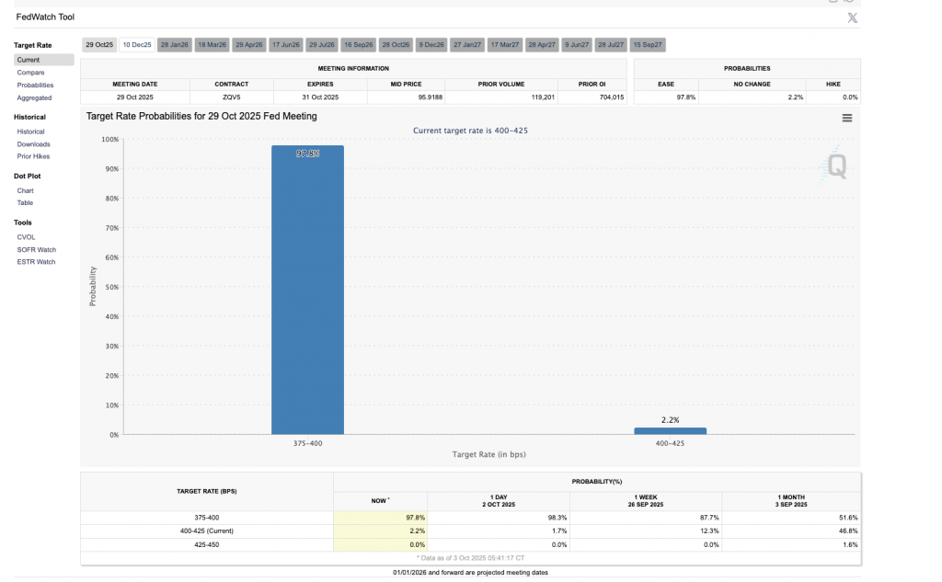Open the Downloads page under Historical
The width and height of the screenshot is (942, 582).
click(x=33, y=144)
